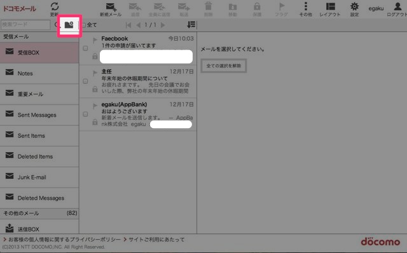This screenshot has width=407, height=253.
Task: Open the Sent Items folder
Action: pos(39,136)
